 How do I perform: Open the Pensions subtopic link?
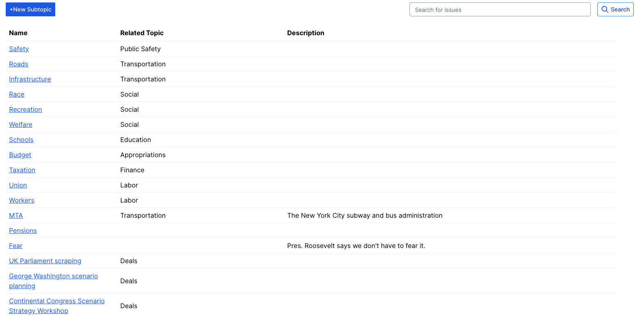[23, 230]
